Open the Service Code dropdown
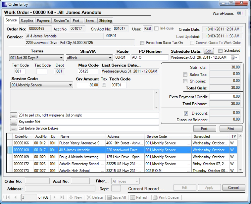Screen dimensions: 251x204 click(x=70, y=85)
